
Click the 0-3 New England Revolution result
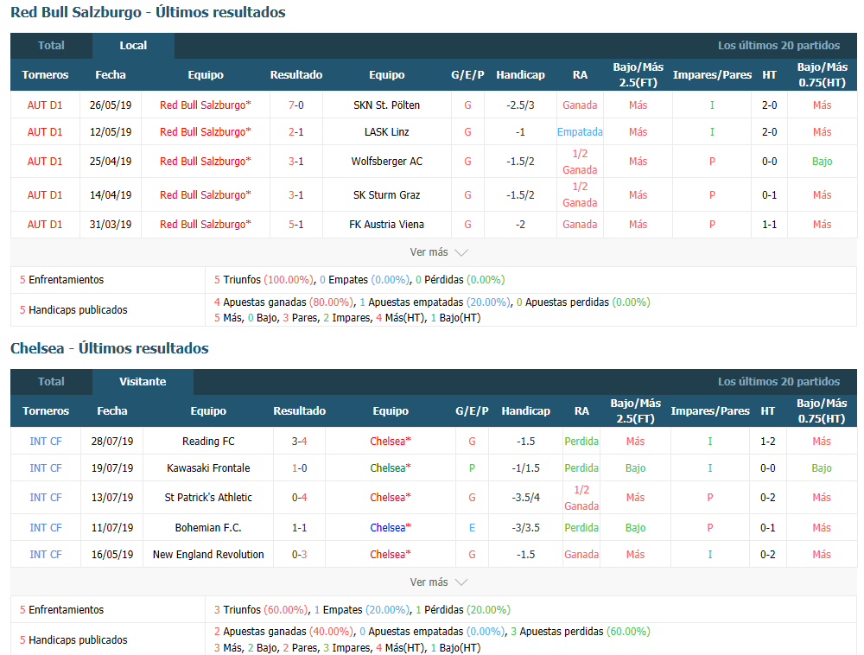pos(299,555)
